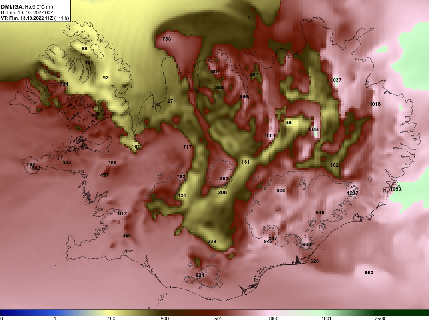Select the valid time line 'VT: Fim. 13.10.2022 11Z'
Image resolution: width=429 pixels, height=322 pixels.
coord(27,18)
